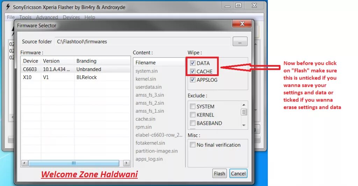Viewport: 358px width, 186px height.
Task: Check the No final verification option
Action: coord(193,145)
